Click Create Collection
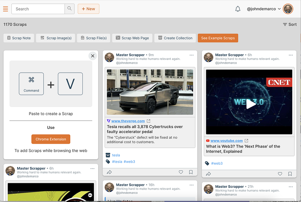The height and width of the screenshot is (202, 301). pyautogui.click(x=175, y=38)
